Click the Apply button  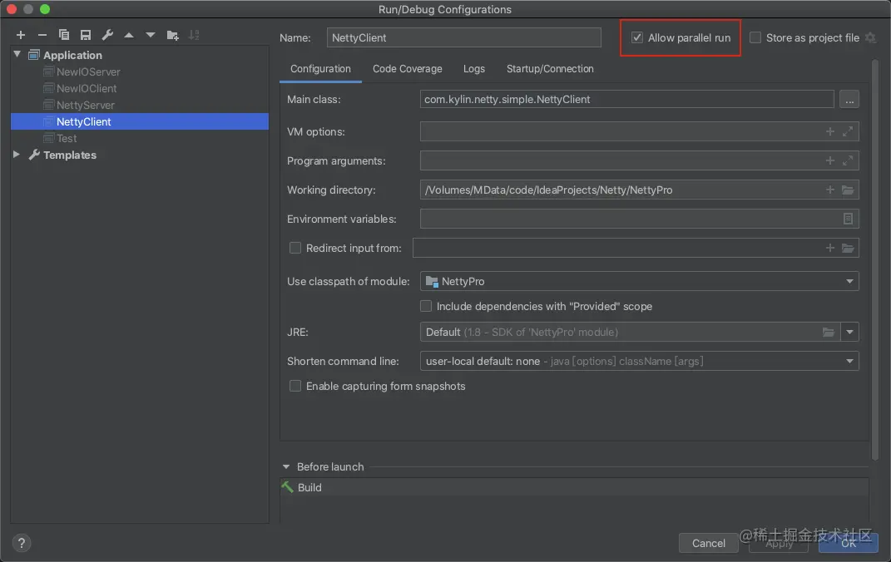[x=779, y=543]
